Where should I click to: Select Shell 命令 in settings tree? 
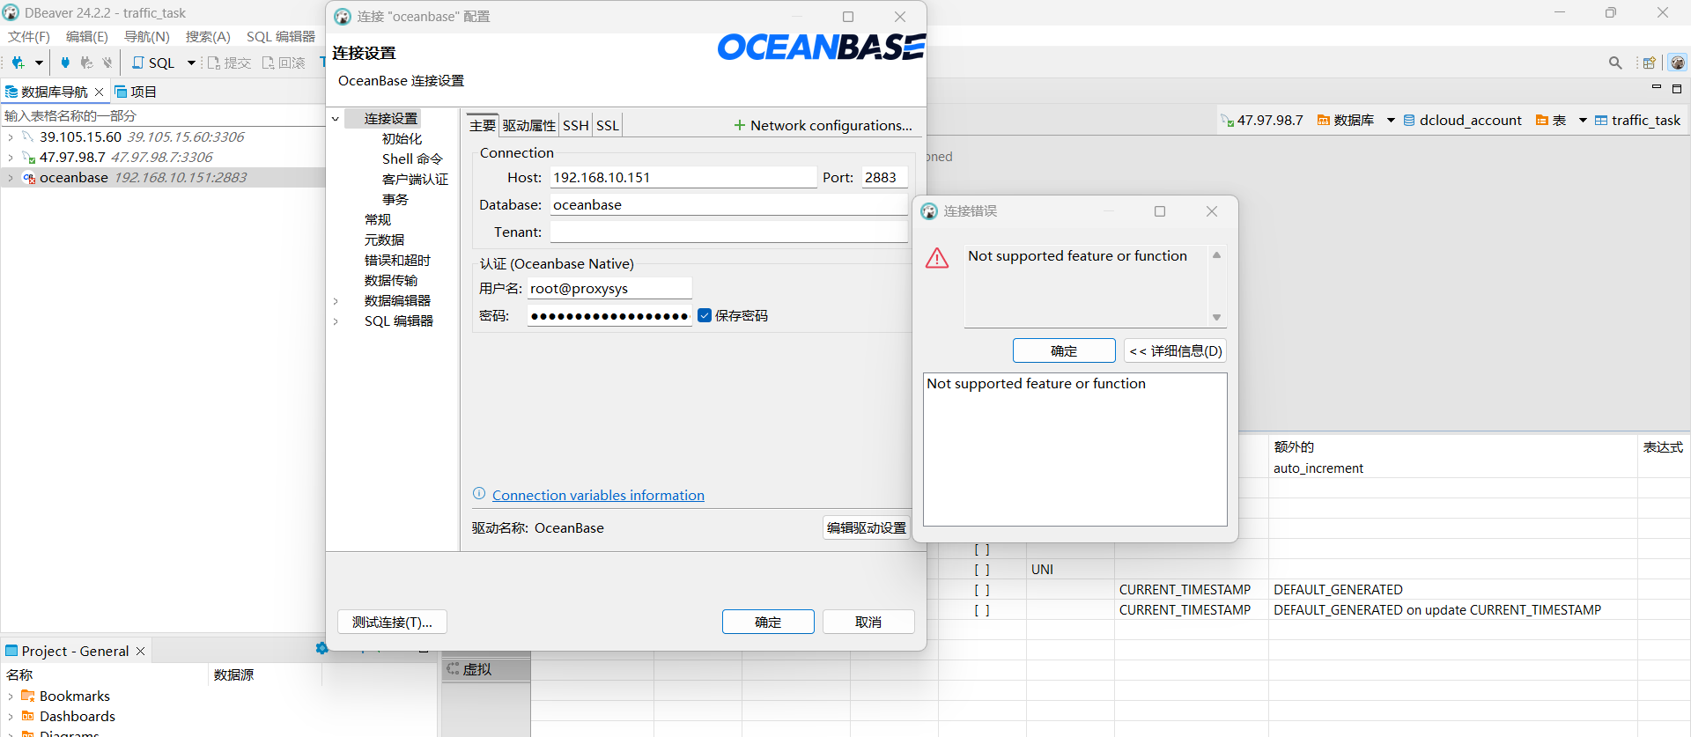[412, 159]
